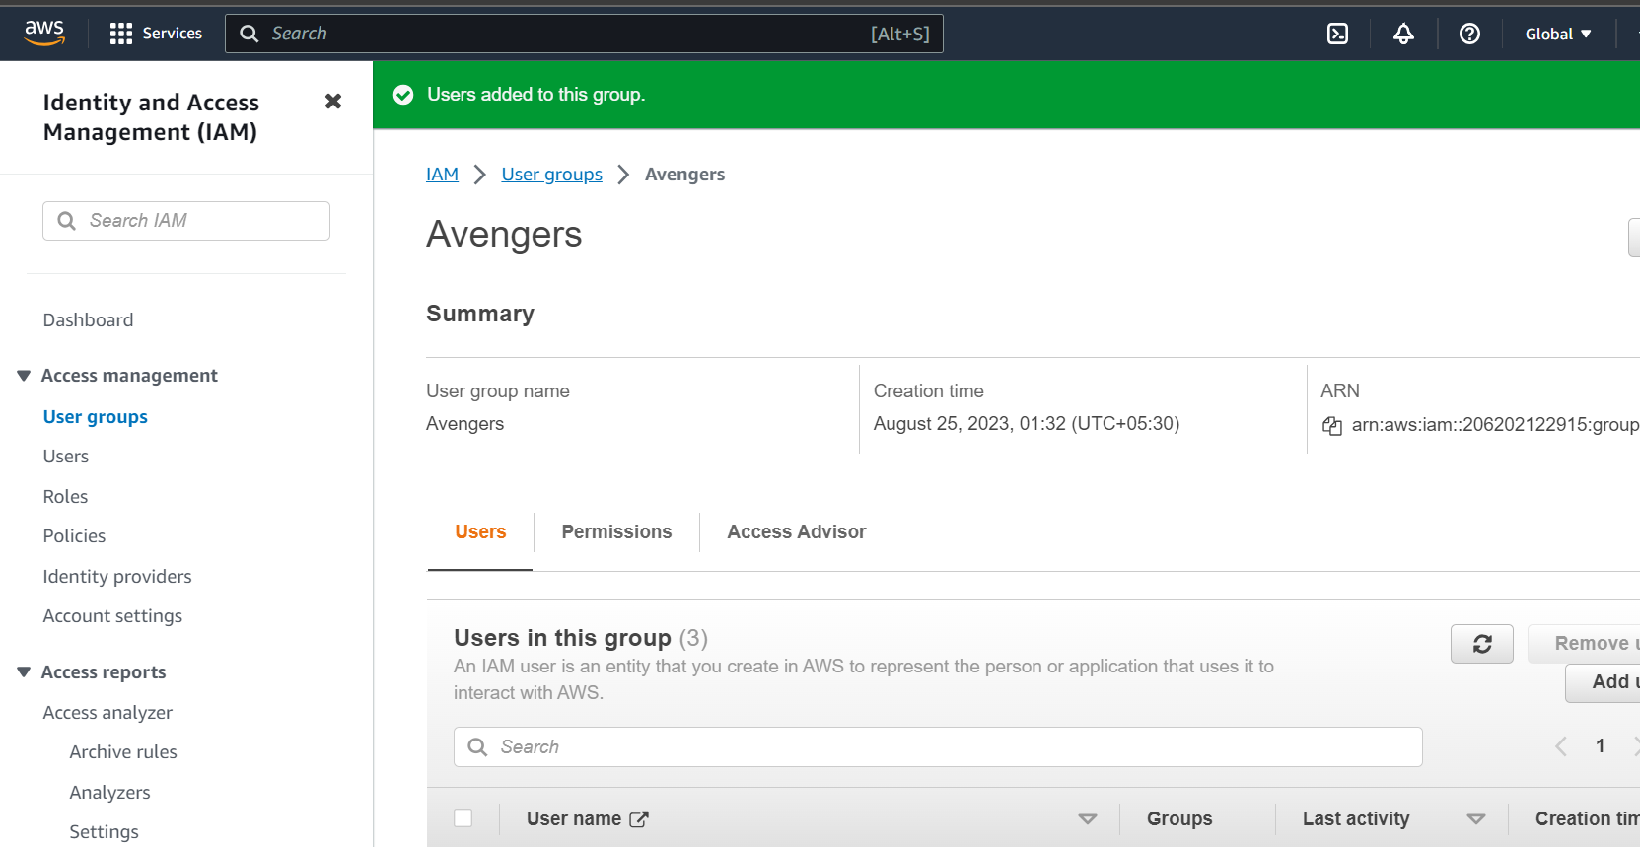This screenshot has height=847, width=1640.
Task: Open AWS home via the aws logo
Action: (x=44, y=33)
